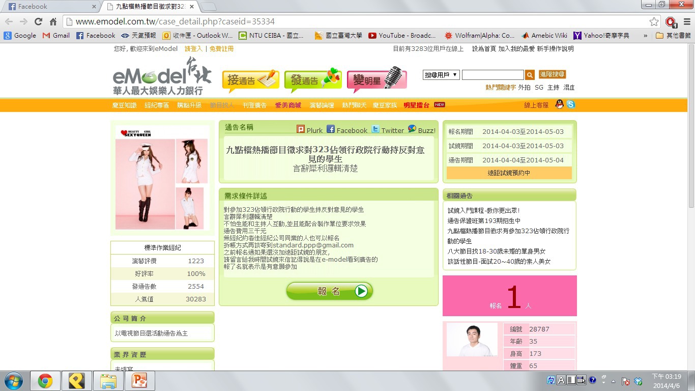Open the 搜尋用戶 search type dropdown
The image size is (695, 391).
coord(441,75)
